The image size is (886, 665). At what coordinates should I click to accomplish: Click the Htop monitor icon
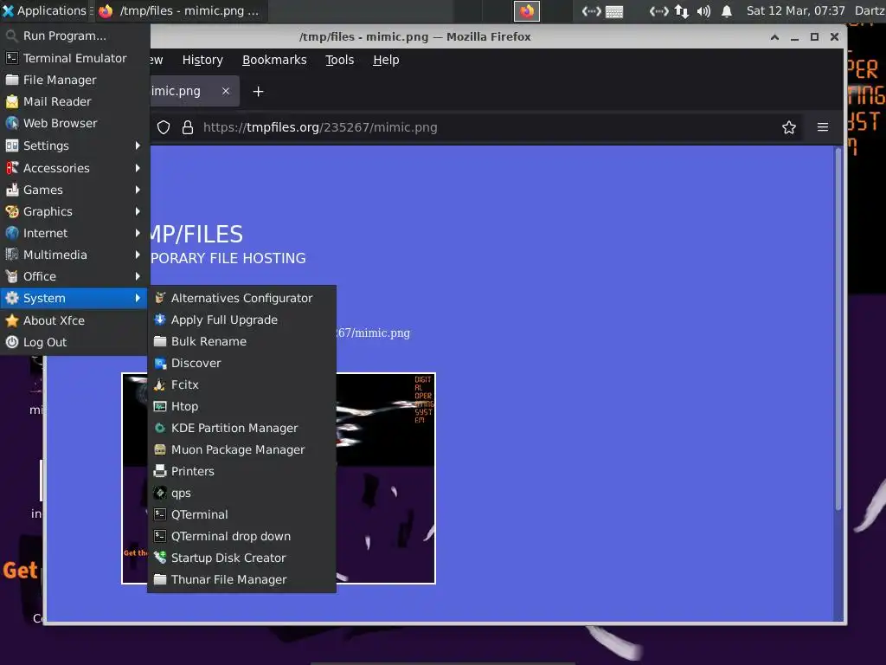pyautogui.click(x=160, y=406)
